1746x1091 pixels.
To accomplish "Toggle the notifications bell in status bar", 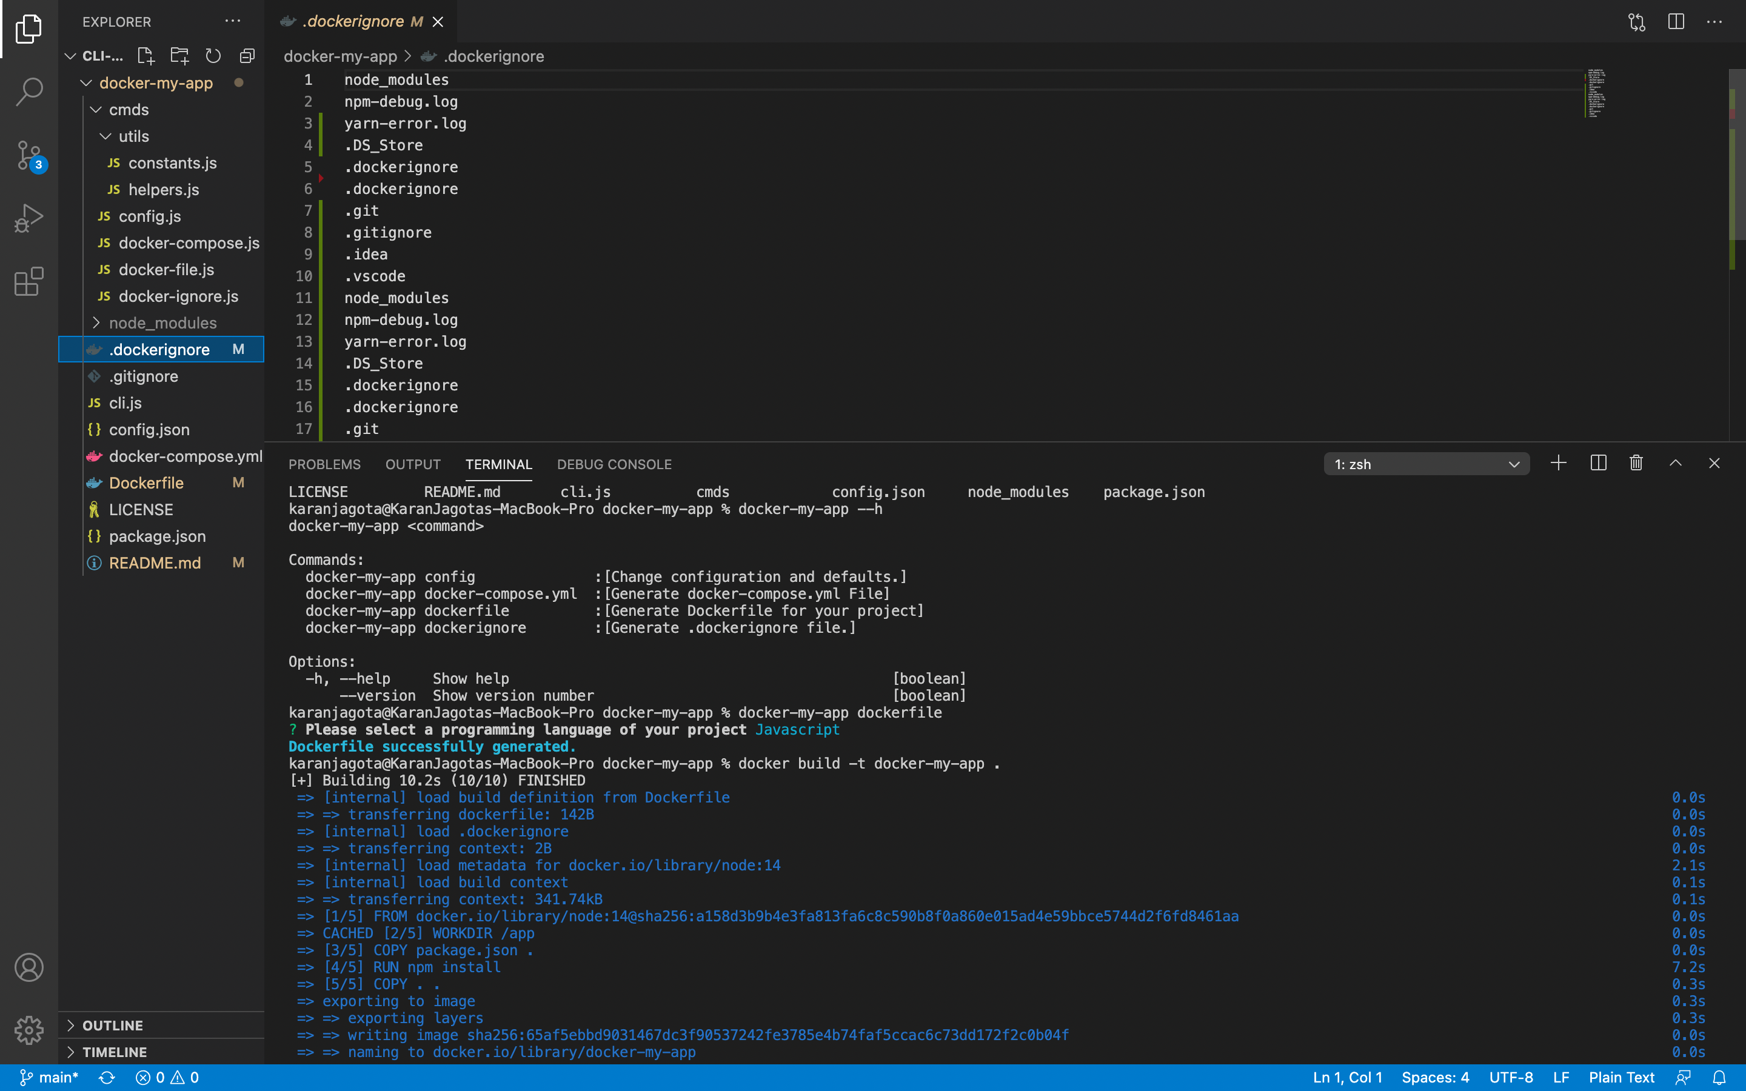I will (x=1719, y=1077).
